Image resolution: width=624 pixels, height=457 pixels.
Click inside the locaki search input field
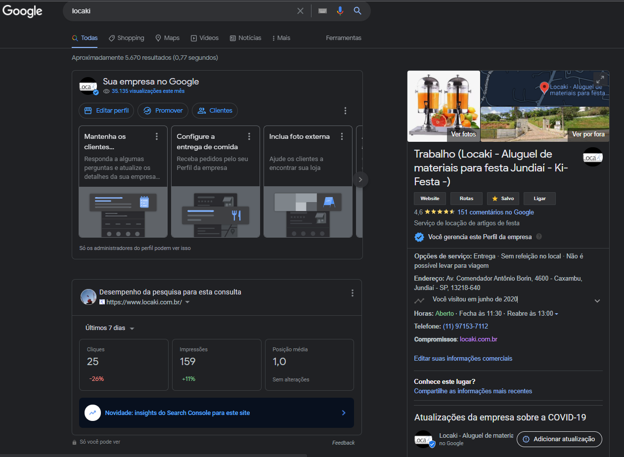pyautogui.click(x=178, y=11)
